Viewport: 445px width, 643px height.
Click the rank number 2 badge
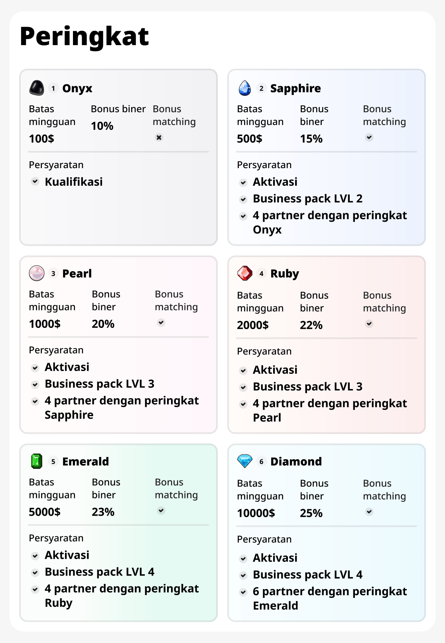click(261, 88)
